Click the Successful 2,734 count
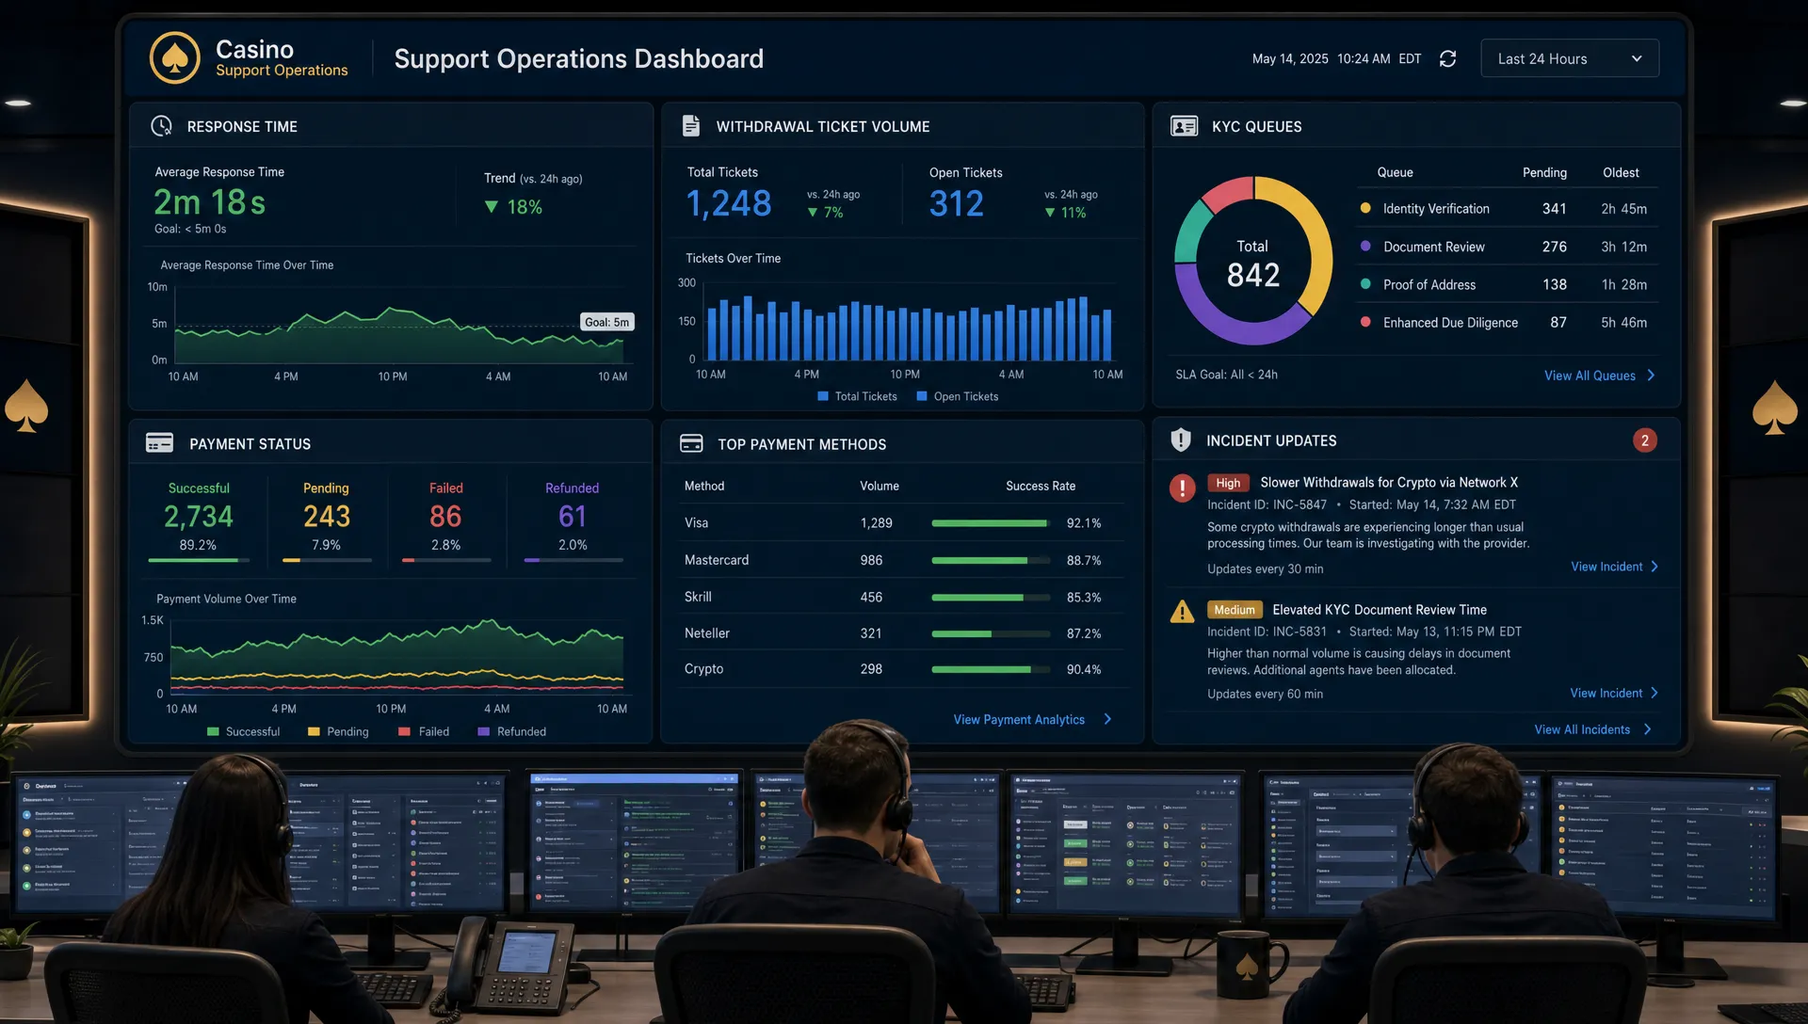This screenshot has height=1024, width=1808. point(199,516)
